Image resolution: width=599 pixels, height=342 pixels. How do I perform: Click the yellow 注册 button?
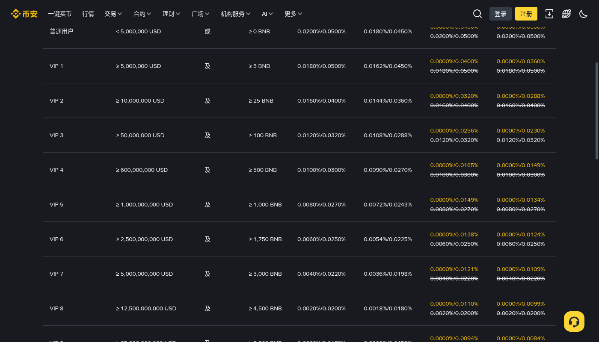coord(526,14)
